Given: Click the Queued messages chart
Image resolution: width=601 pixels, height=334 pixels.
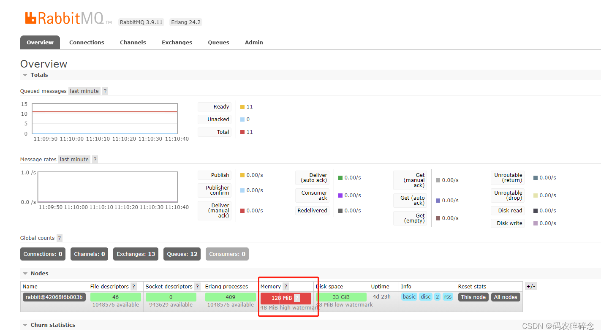Looking at the screenshot, I should pyautogui.click(x=105, y=119).
